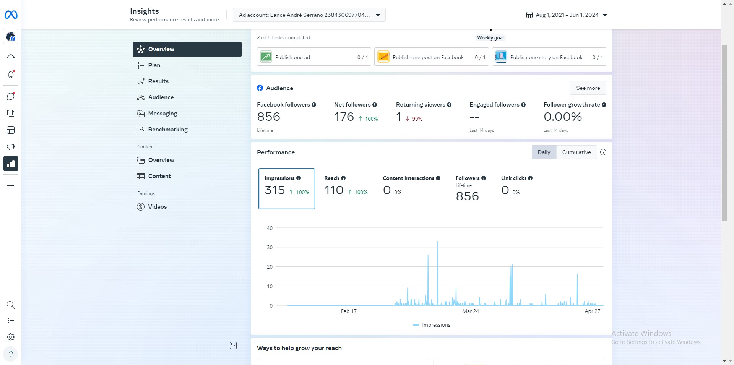This screenshot has width=734, height=365.
Task: Open the Content posts icon in rail
Action: coord(11,113)
